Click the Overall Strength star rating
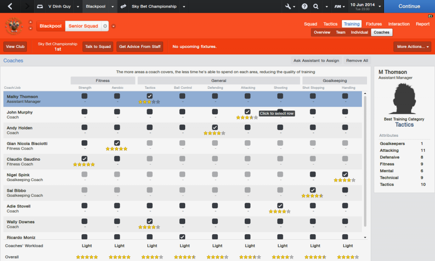Image resolution: width=435 pixels, height=261 pixels. click(x=87, y=257)
